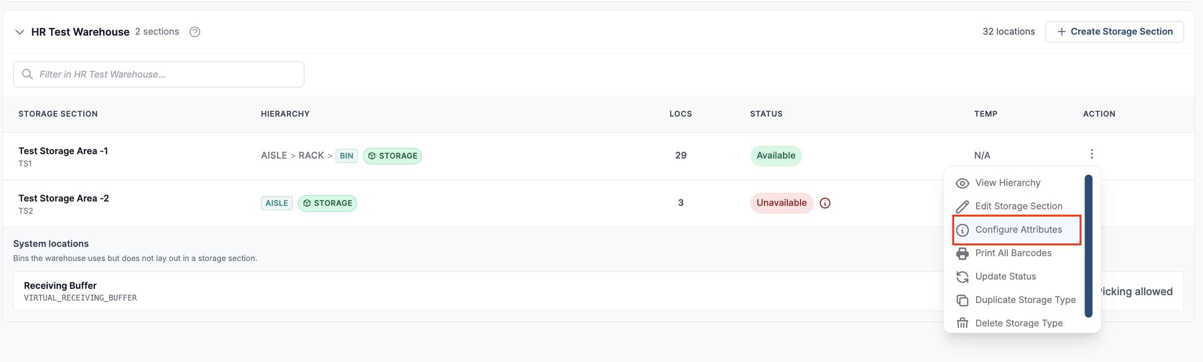Focus the Filter in HR Test Warehouse field

pyautogui.click(x=159, y=74)
